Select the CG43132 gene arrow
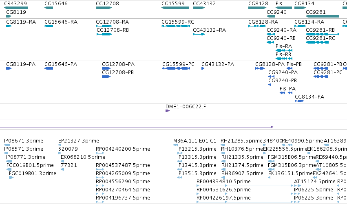347x204 pixels. point(199,8)
